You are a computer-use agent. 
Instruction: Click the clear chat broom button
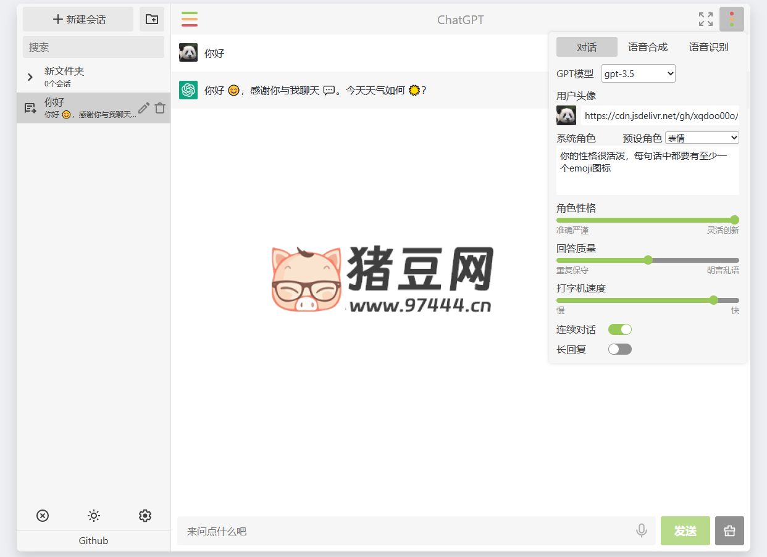(729, 530)
